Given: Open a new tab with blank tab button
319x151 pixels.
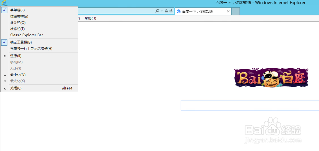Looking at the screenshot, I should click(236, 11).
